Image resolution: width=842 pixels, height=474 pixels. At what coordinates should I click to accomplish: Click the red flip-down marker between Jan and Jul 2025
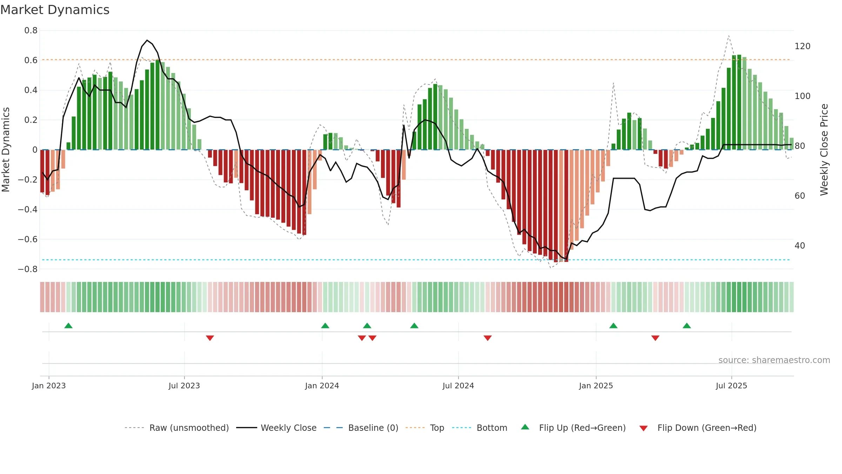tap(655, 338)
